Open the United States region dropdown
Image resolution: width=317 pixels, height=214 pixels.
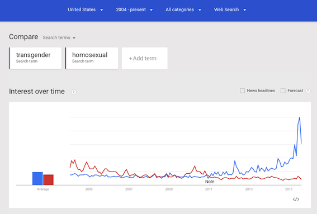[86, 9]
